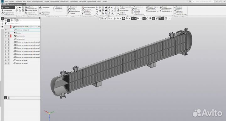Viewport: 226px width, 121px height.
Task: Expand Массив по концентрической сетке6 node
Action: [x=13, y=51]
